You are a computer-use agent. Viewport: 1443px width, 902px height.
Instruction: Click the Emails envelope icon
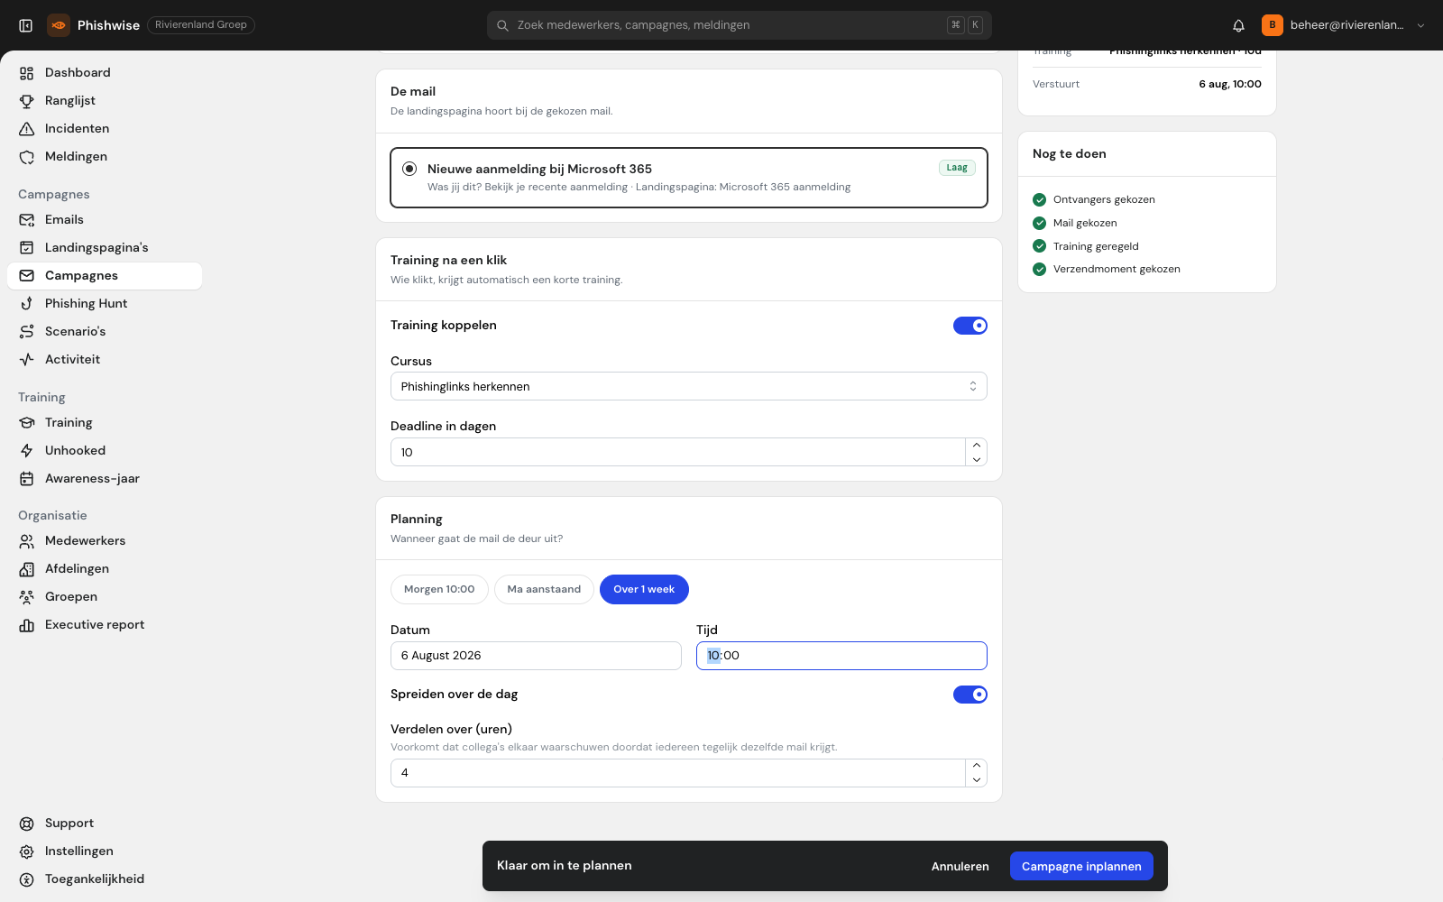(x=27, y=220)
